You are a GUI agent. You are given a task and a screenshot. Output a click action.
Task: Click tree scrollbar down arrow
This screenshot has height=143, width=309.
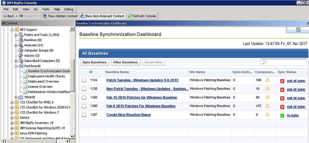pyautogui.click(x=72, y=137)
